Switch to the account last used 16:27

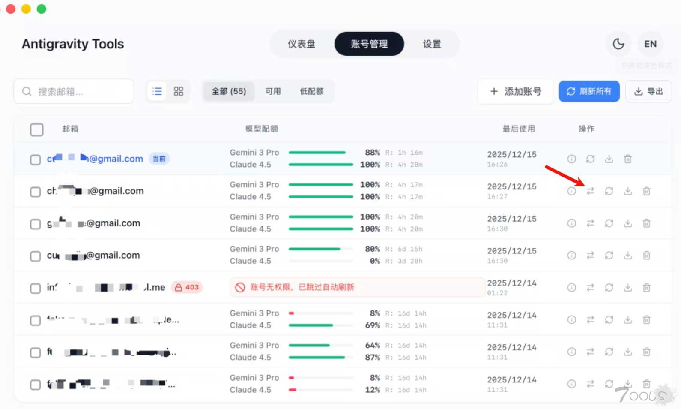(x=590, y=191)
